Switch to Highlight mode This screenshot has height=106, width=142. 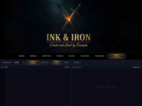(x=33, y=63)
